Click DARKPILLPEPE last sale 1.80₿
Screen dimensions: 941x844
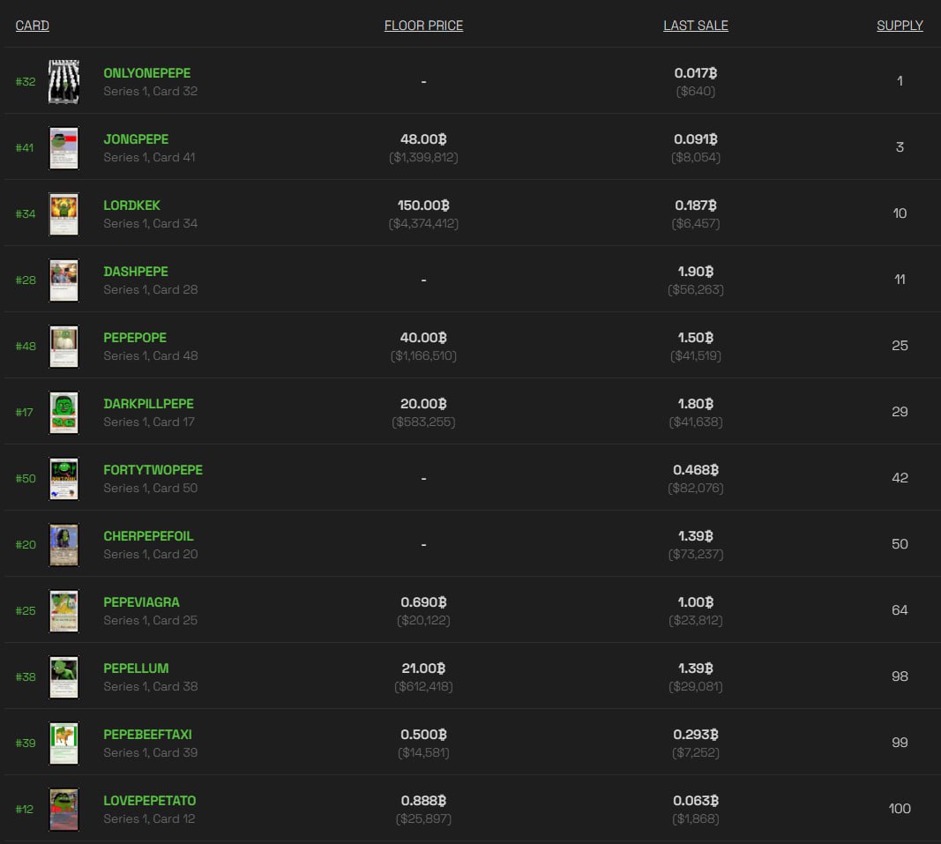pyautogui.click(x=696, y=403)
